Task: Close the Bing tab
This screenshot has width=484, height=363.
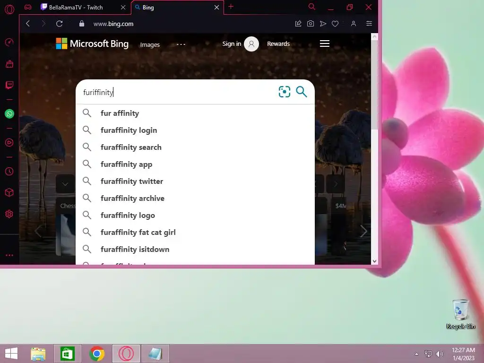Action: tap(216, 8)
